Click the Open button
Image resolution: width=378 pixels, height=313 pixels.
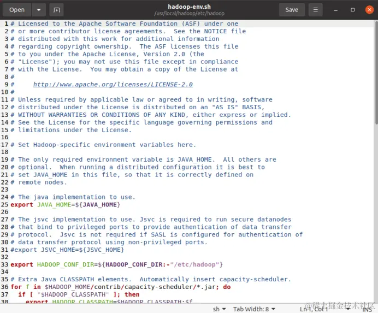pyautogui.click(x=17, y=10)
